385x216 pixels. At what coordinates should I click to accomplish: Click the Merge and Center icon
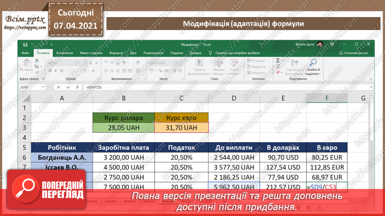[138, 71]
